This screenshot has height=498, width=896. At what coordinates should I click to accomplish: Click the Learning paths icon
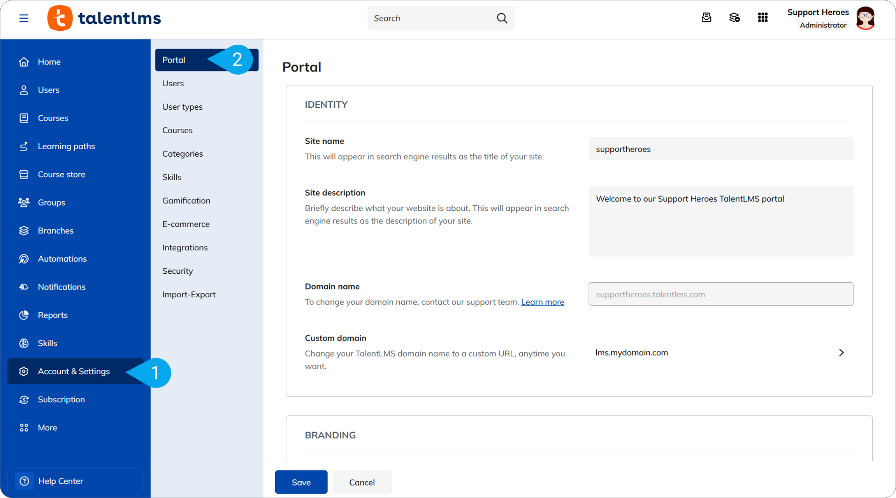[24, 146]
